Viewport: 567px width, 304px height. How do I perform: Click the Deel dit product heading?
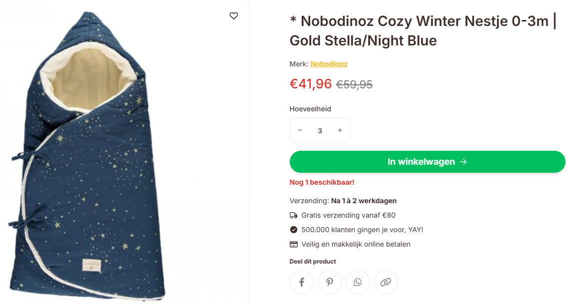tap(313, 262)
